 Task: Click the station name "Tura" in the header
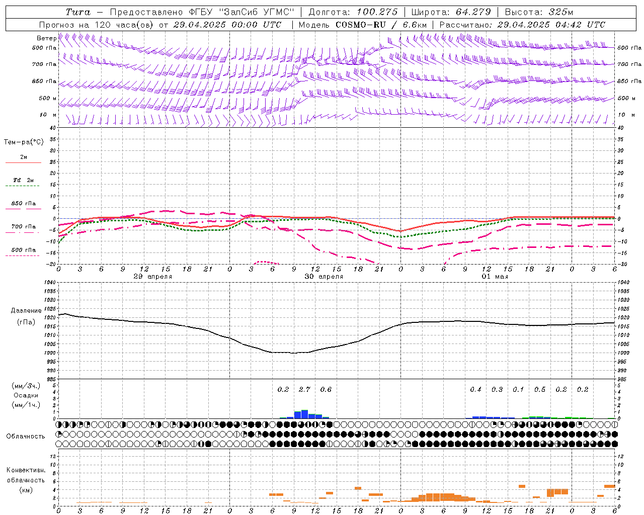coord(78,12)
